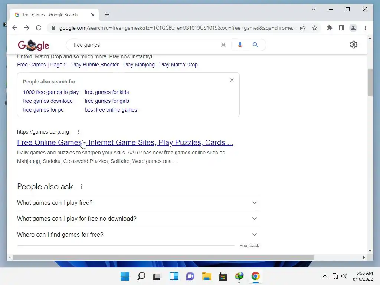Viewport: 380px width, 285px height.
Task: Click Feedback under People also ask
Action: click(x=249, y=246)
